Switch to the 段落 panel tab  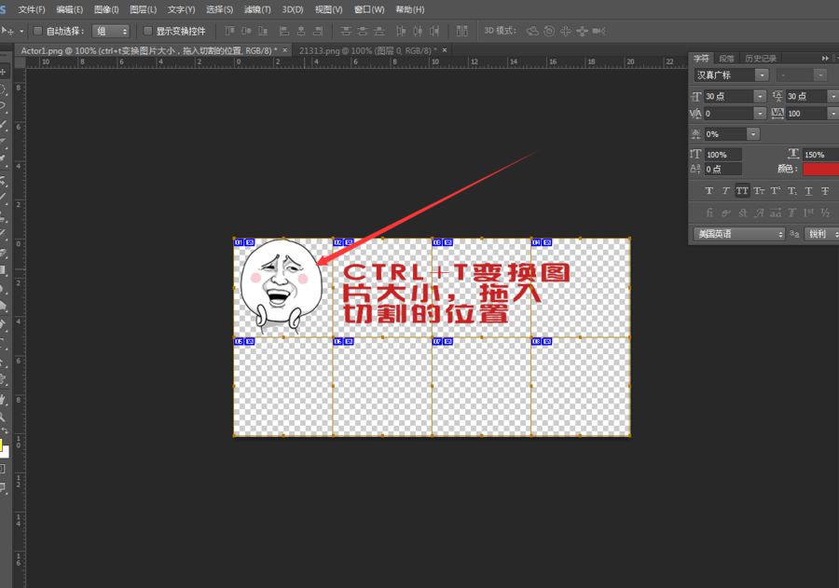[726, 59]
